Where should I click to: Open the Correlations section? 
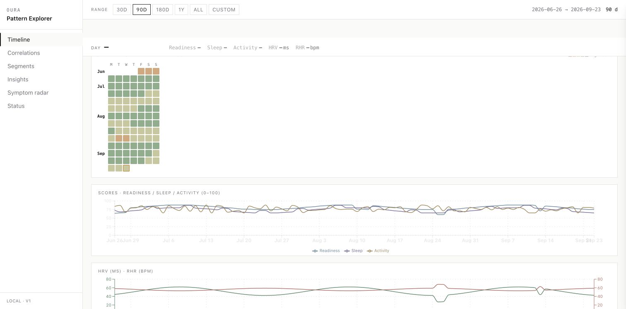(41, 53)
